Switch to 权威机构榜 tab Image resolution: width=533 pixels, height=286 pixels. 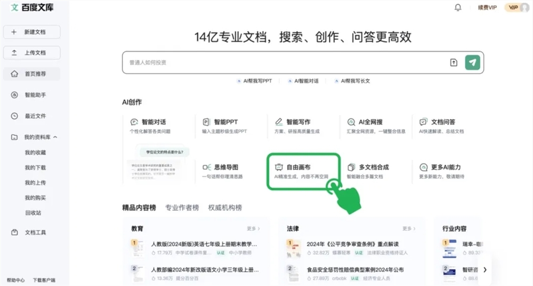click(x=224, y=208)
